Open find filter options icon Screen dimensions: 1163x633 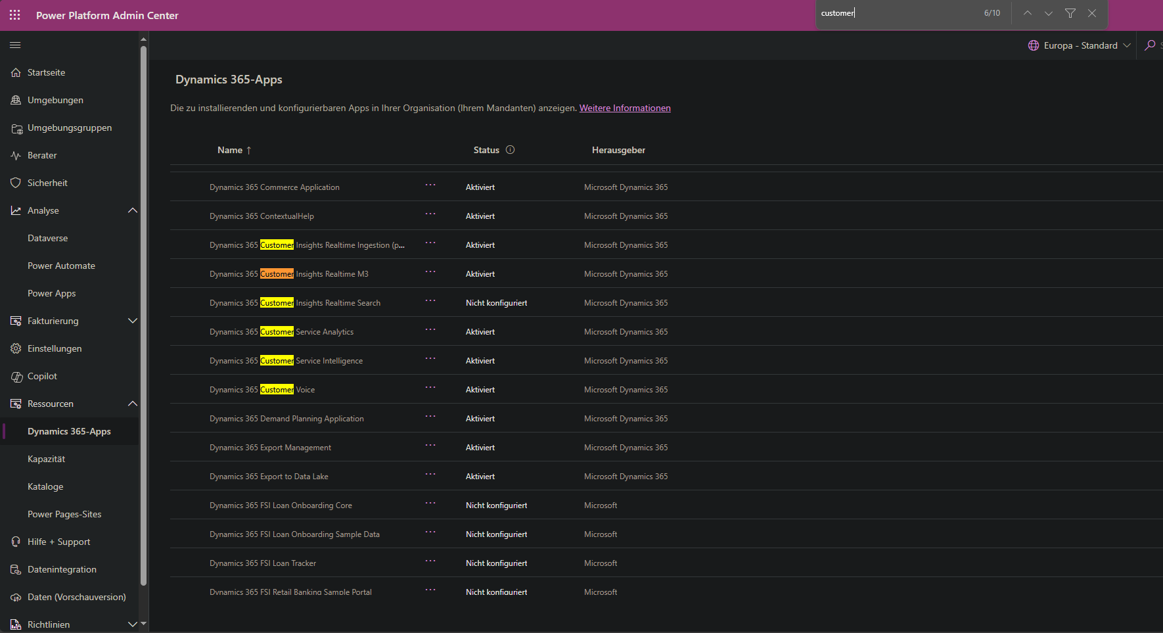(1070, 13)
